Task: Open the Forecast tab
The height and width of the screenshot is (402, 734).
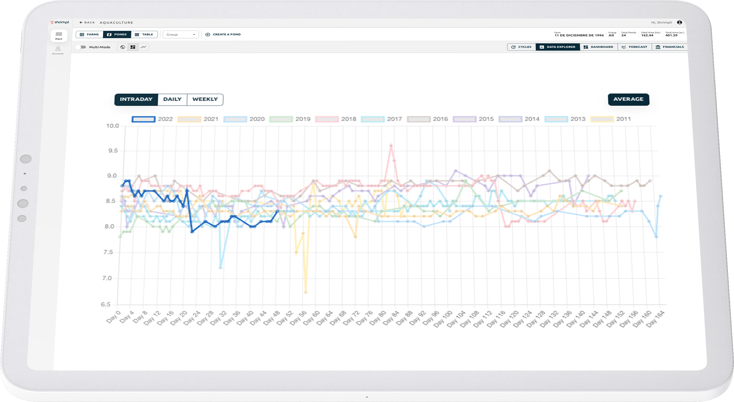Action: 635,47
